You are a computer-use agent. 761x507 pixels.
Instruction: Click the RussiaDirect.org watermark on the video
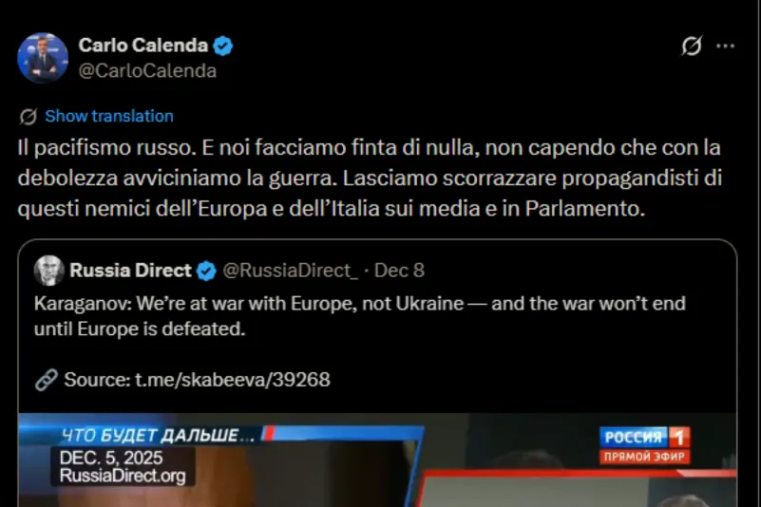point(123,476)
